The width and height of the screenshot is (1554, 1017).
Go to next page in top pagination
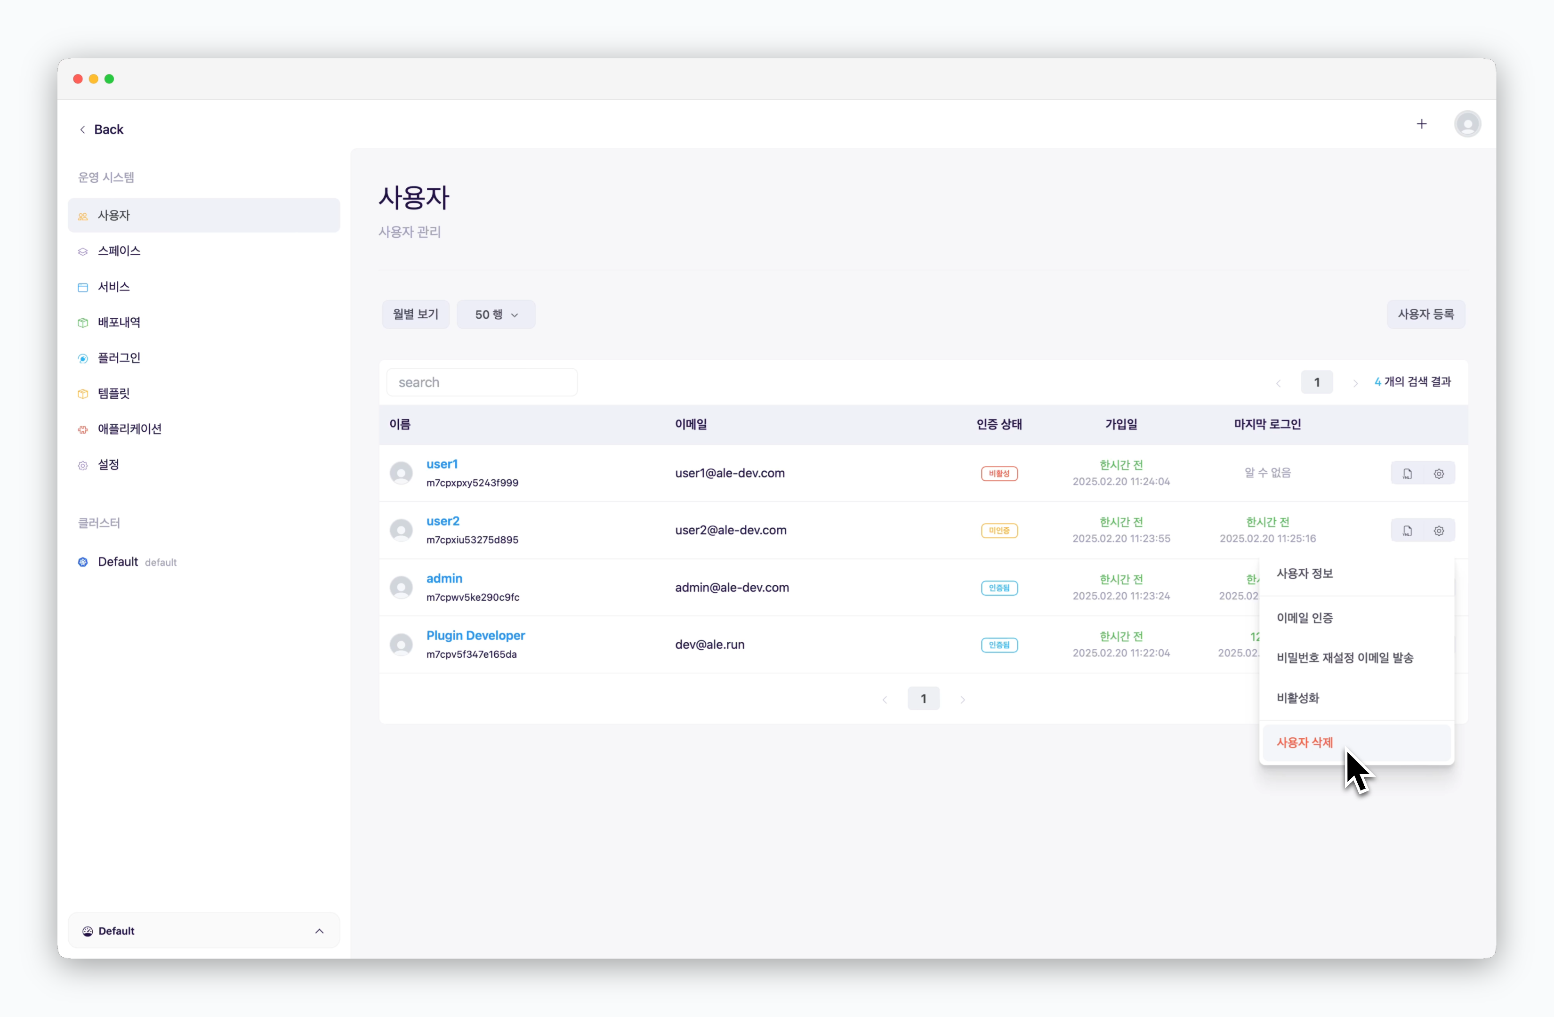tap(1355, 383)
